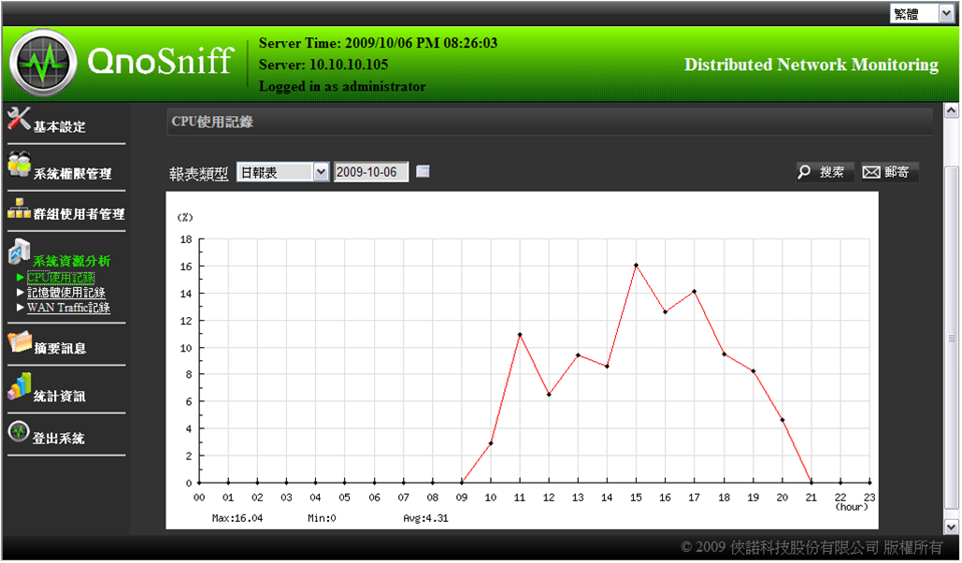Open the calendar date picker icon
Viewport: 962px width, 563px height.
point(423,172)
